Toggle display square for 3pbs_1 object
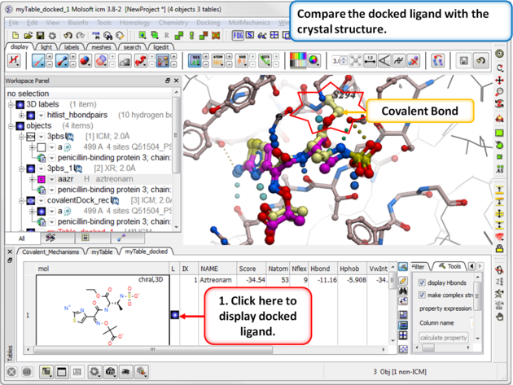This screenshot has height=385, width=513. pyautogui.click(x=31, y=168)
